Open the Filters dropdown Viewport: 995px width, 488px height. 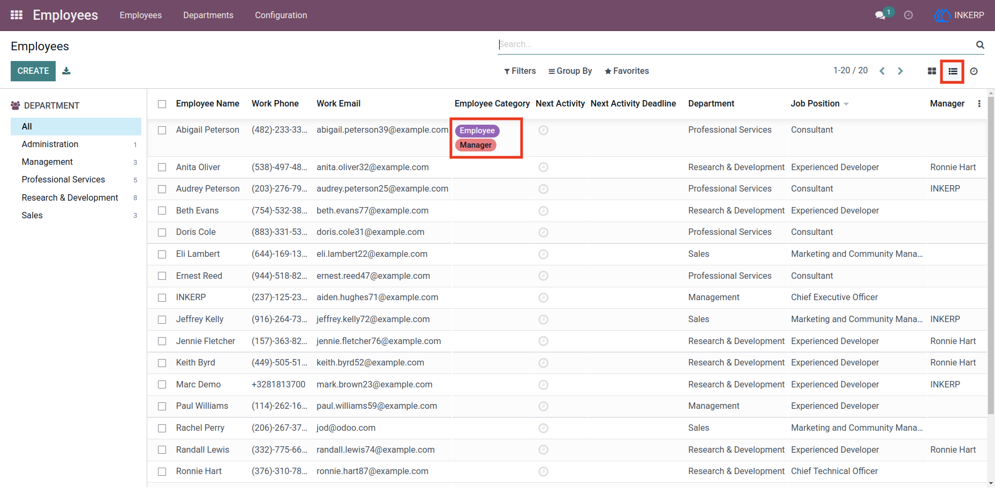coord(519,71)
